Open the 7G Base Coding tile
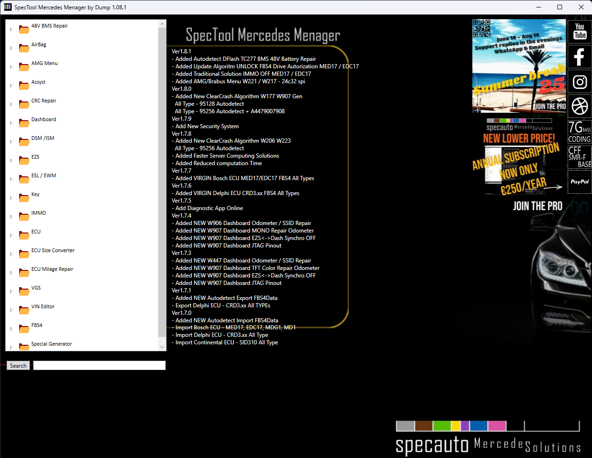 (x=579, y=132)
